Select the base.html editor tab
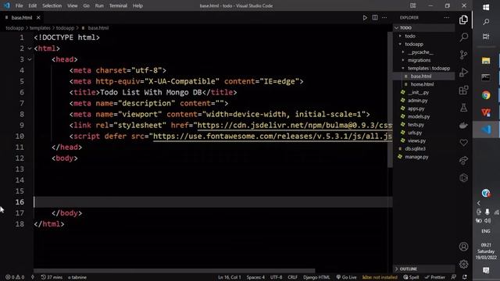 [22, 17]
